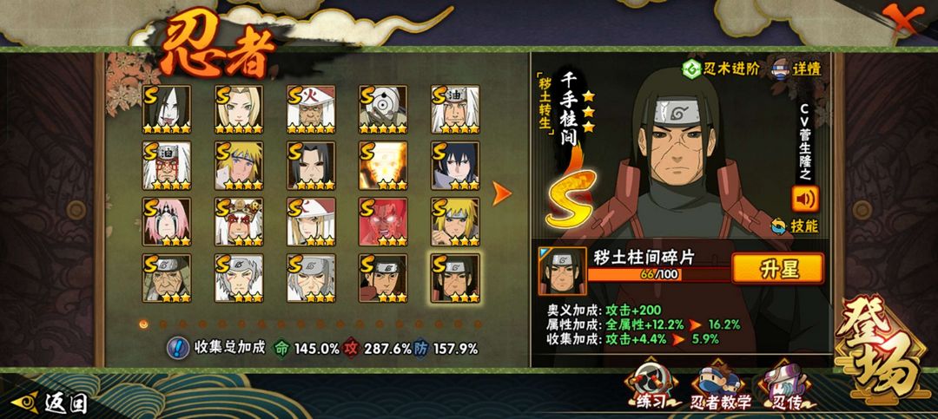This screenshot has height=419, width=938.
Task: Select the glowing orange chakra Naruto thumbnail
Action: click(383, 166)
